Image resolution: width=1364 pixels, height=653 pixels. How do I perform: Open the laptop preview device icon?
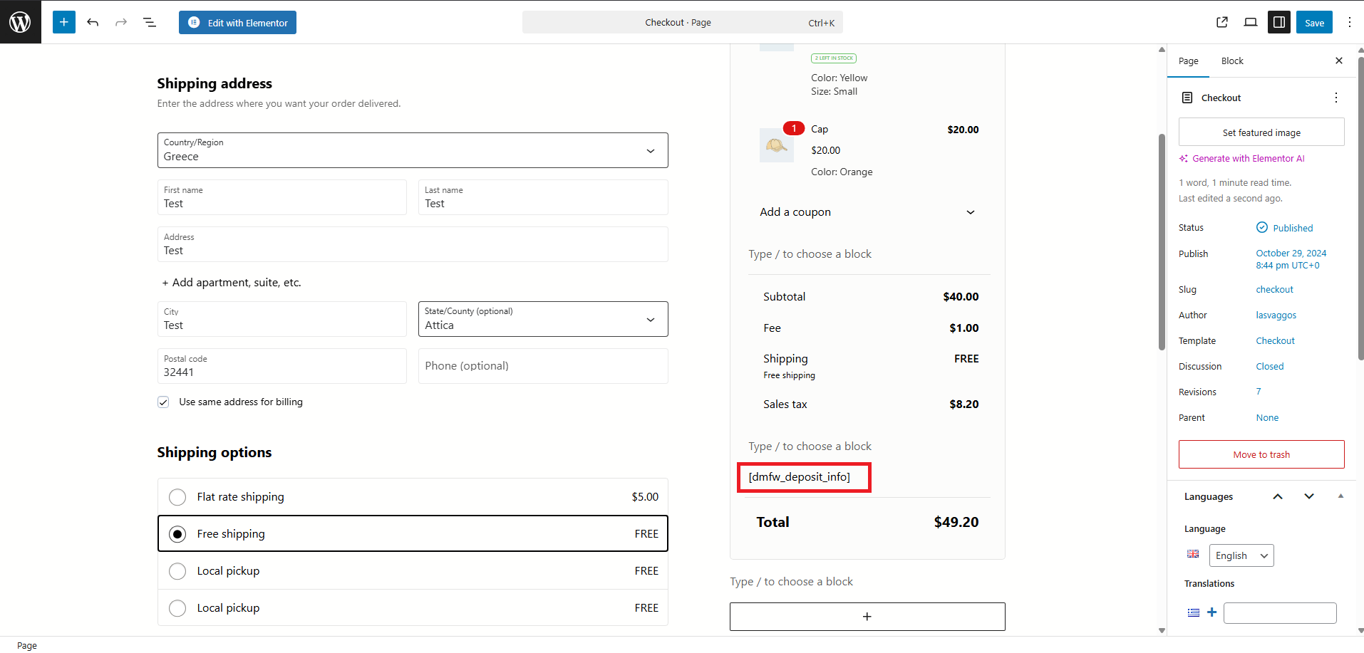(1251, 22)
